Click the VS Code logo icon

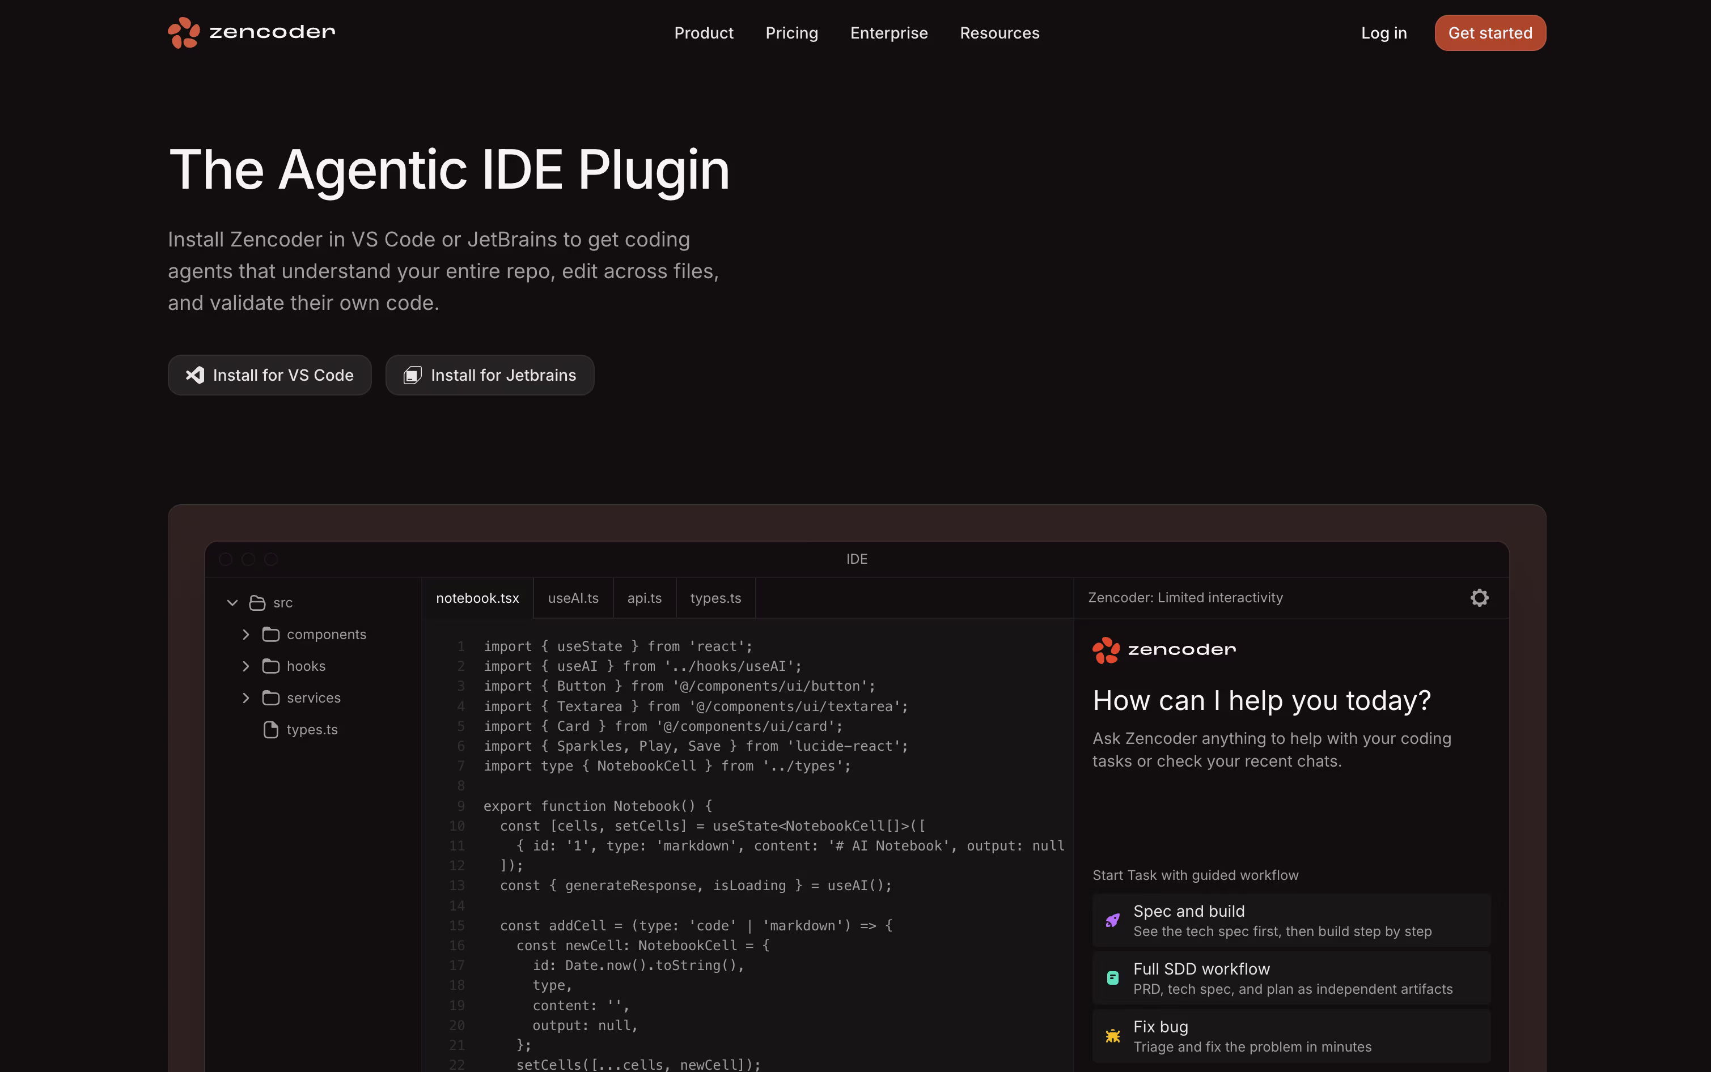point(195,375)
